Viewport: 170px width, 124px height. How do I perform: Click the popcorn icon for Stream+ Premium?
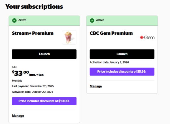click(x=69, y=37)
